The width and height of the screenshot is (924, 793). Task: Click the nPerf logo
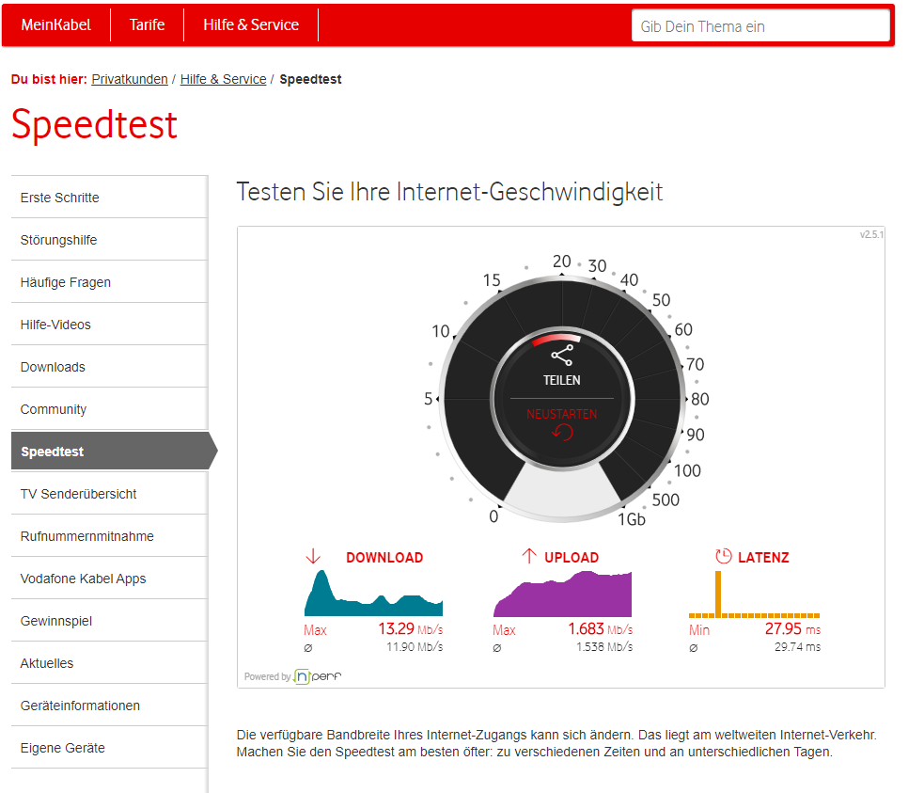(318, 676)
